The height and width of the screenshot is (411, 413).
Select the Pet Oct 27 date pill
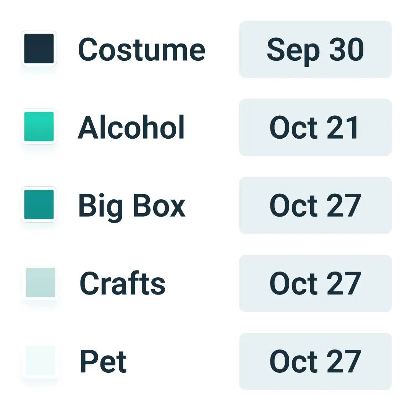[315, 361]
